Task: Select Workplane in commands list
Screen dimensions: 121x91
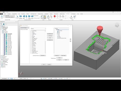Action: point(34,40)
